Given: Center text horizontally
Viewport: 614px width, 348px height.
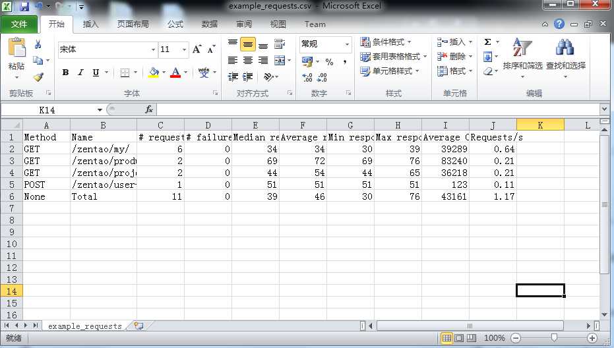Looking at the screenshot, I should (247, 60).
